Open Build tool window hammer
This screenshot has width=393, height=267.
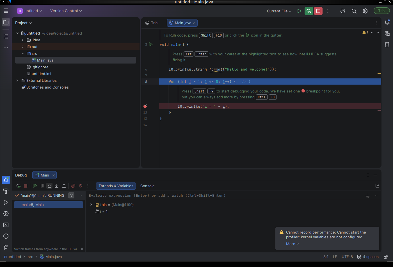[x=6, y=191]
